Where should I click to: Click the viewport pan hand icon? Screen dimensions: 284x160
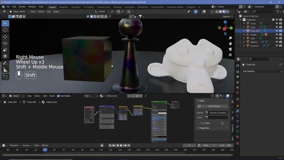230,44
